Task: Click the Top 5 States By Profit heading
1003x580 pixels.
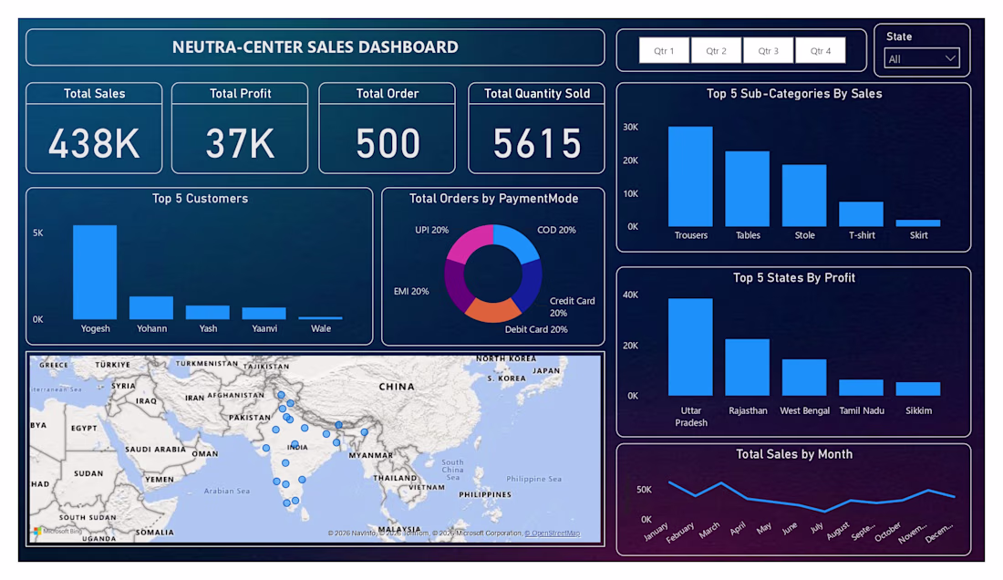Action: [794, 277]
